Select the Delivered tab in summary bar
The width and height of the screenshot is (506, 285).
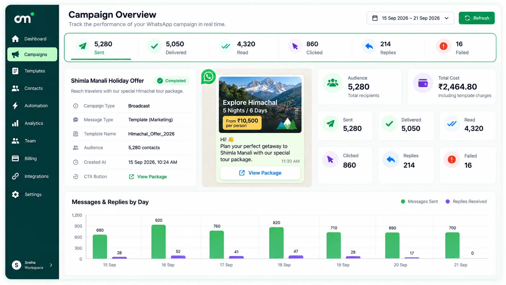[173, 48]
